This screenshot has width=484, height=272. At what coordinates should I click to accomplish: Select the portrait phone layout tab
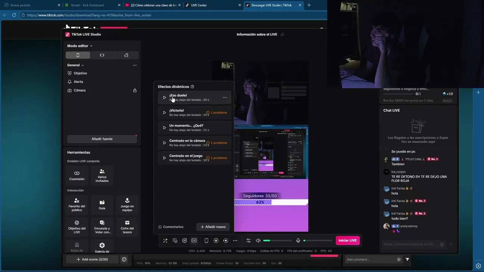[x=78, y=55]
